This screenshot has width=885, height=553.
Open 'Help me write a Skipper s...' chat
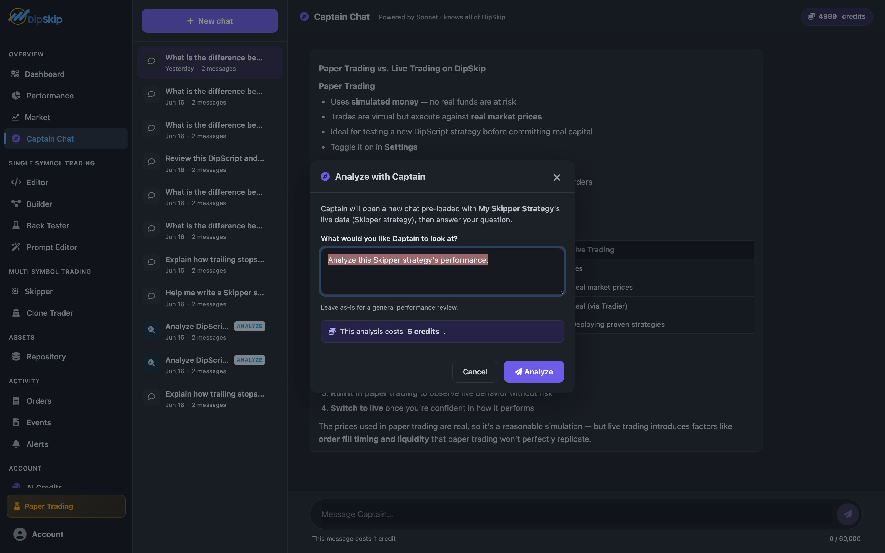point(210,298)
